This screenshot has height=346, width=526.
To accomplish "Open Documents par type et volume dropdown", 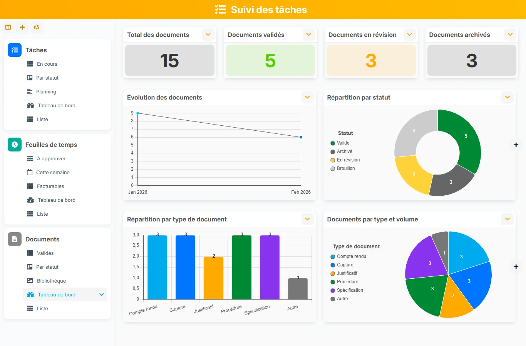I will coord(508,219).
